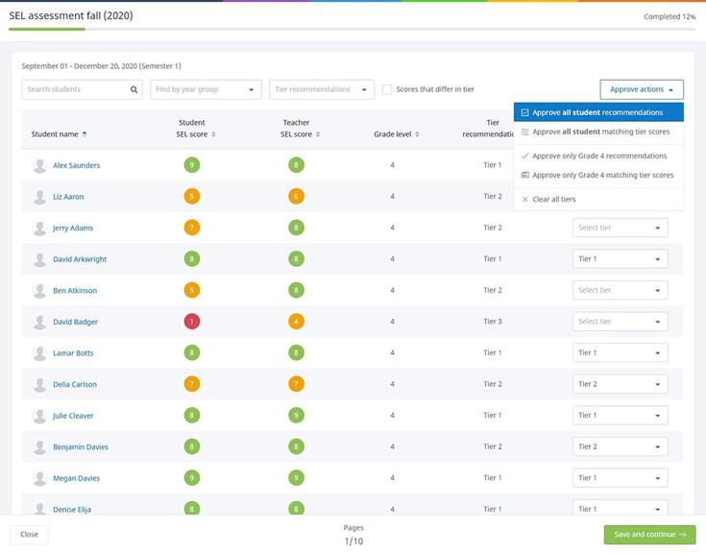Screen dimensions: 706x555
Task: Open Find by year group dropdown
Action: click(x=206, y=89)
